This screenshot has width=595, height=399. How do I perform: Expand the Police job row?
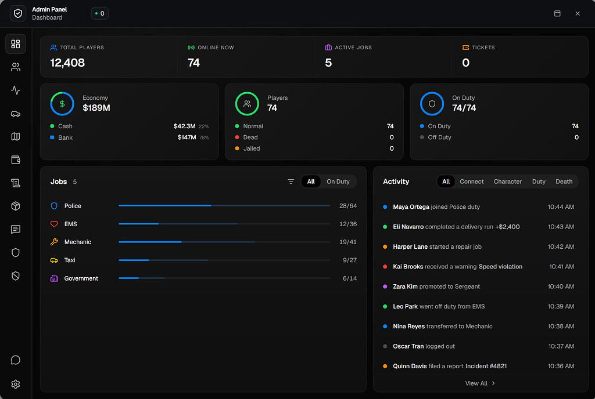73,206
